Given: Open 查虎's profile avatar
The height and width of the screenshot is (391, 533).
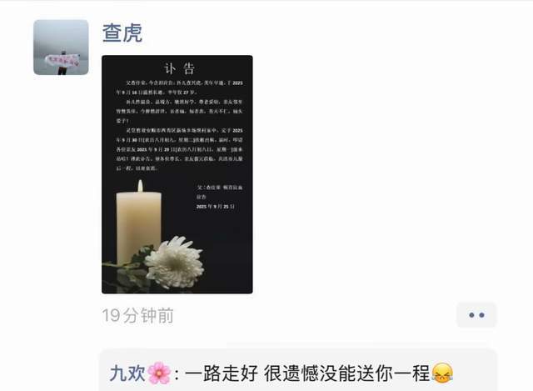Looking at the screenshot, I should coord(61,48).
